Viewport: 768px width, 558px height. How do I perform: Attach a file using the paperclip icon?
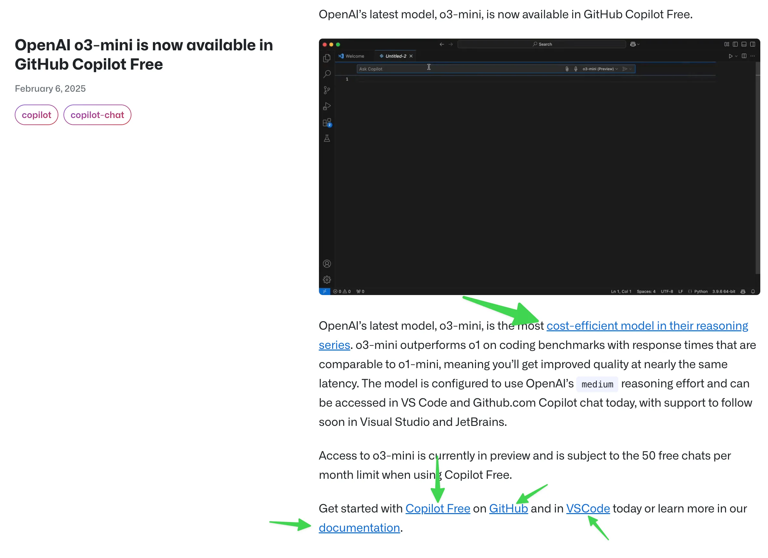tap(567, 69)
